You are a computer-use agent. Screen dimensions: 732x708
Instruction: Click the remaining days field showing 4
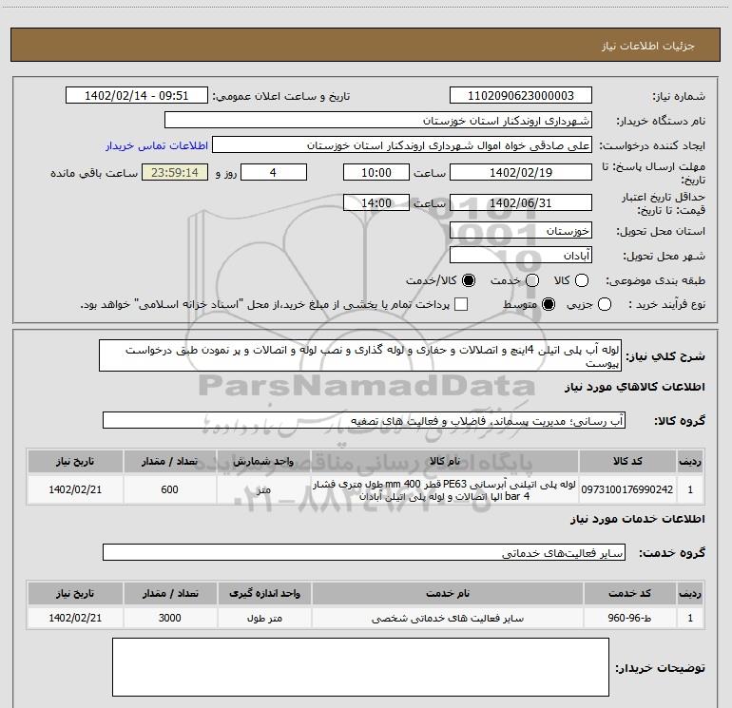(274, 172)
